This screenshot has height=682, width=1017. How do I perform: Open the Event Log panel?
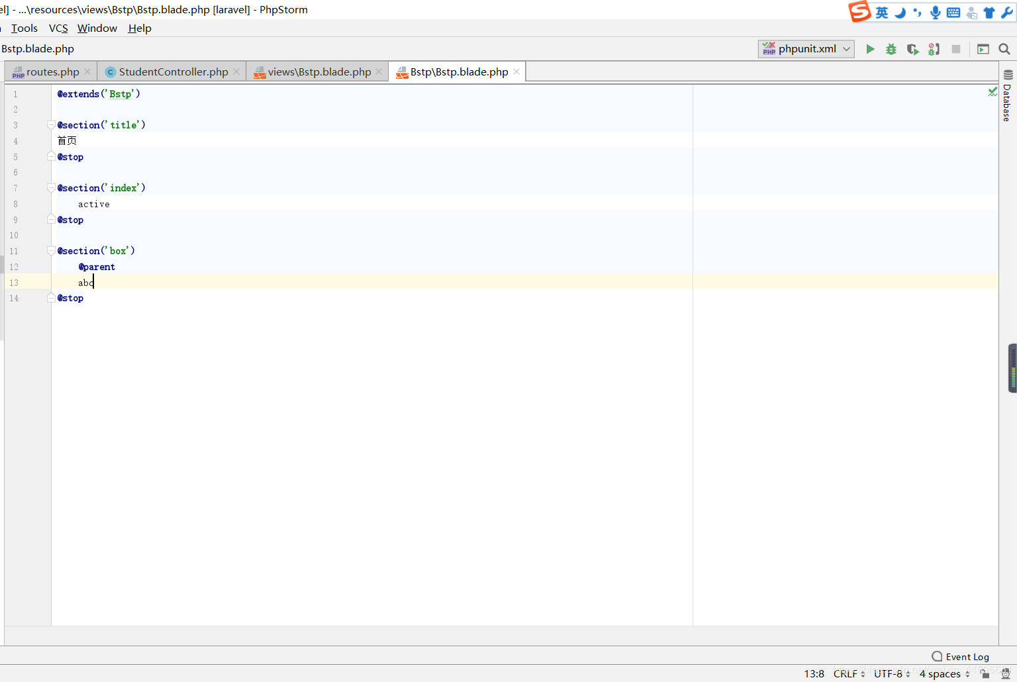(x=960, y=657)
